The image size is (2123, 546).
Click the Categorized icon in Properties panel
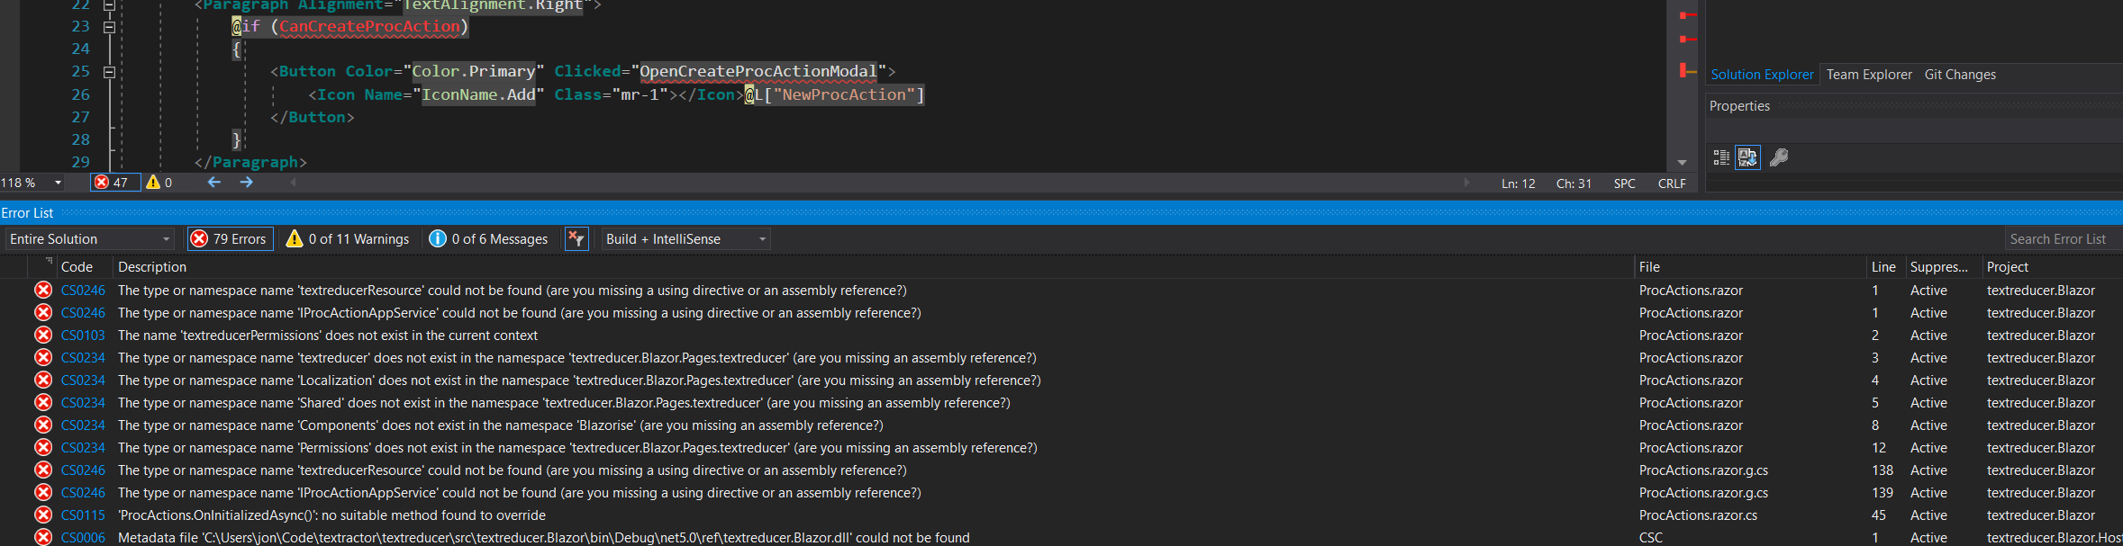point(1721,158)
